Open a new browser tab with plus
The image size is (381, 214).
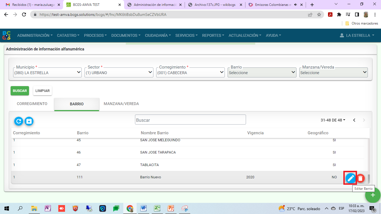[312, 5]
